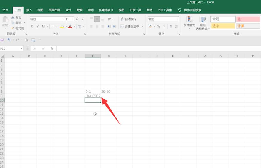Click the Redo arrow icon

(x=17, y=40)
